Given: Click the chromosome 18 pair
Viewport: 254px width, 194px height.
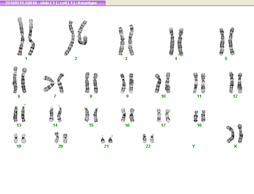Looking at the screenshot, I should click(x=199, y=116).
